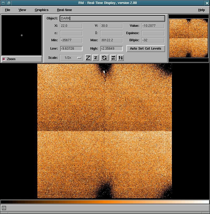Click the large Z zoom-in button
210x214 pixels.
[88, 58]
